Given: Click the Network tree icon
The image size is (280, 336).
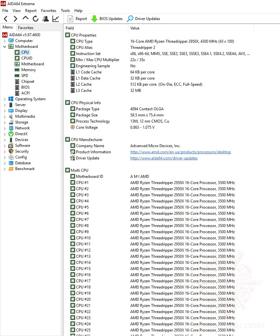Looking at the screenshot, I should pyautogui.click(x=11, y=128).
